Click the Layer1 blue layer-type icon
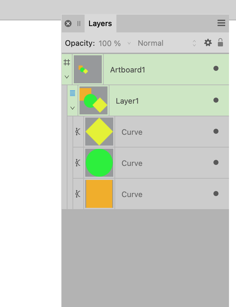Viewport: 236px width, 307px height. point(73,93)
